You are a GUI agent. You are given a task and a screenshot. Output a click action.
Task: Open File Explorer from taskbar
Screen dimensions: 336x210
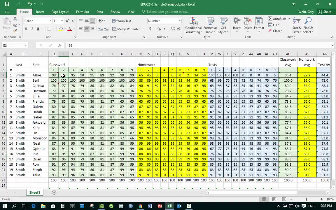43,206
